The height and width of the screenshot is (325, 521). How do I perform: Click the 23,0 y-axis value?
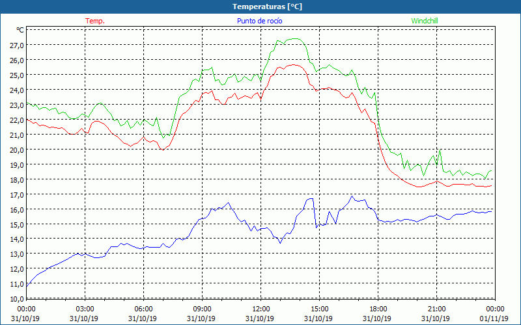pyautogui.click(x=17, y=105)
